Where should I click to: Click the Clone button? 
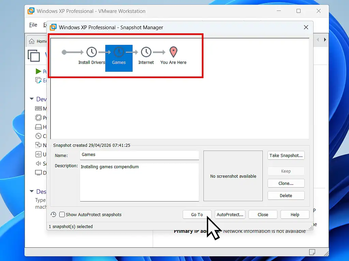286,183
